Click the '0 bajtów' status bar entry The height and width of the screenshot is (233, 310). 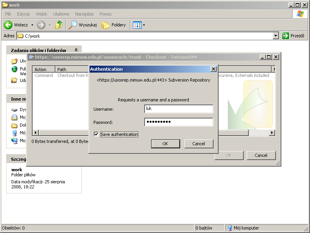204,228
